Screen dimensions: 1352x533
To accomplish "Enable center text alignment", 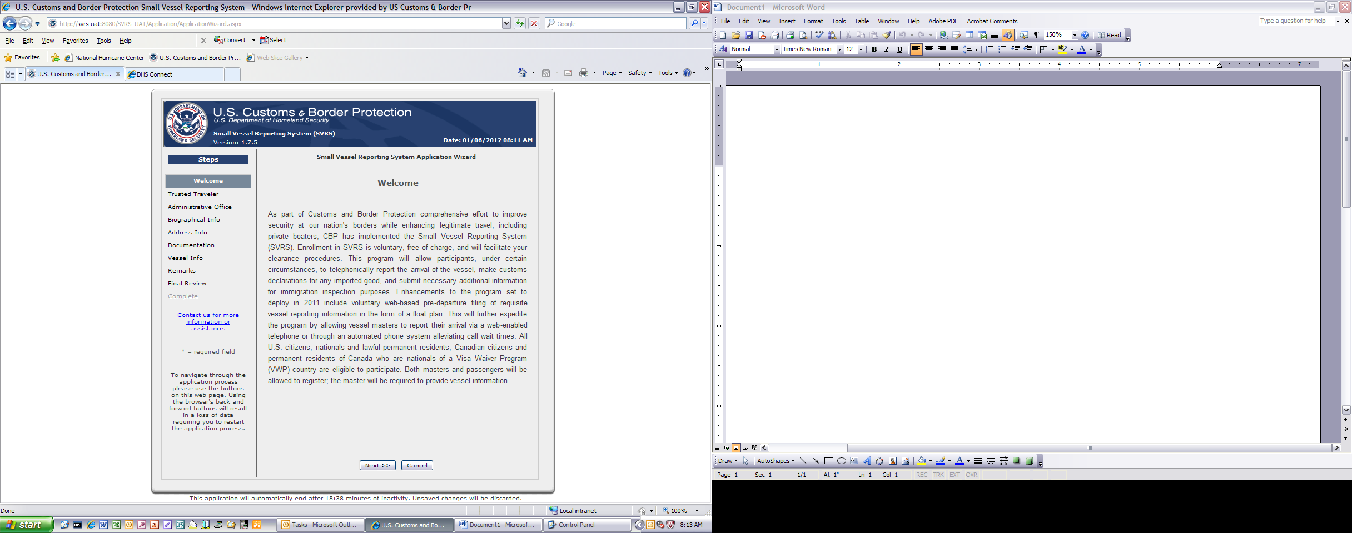I will point(928,49).
